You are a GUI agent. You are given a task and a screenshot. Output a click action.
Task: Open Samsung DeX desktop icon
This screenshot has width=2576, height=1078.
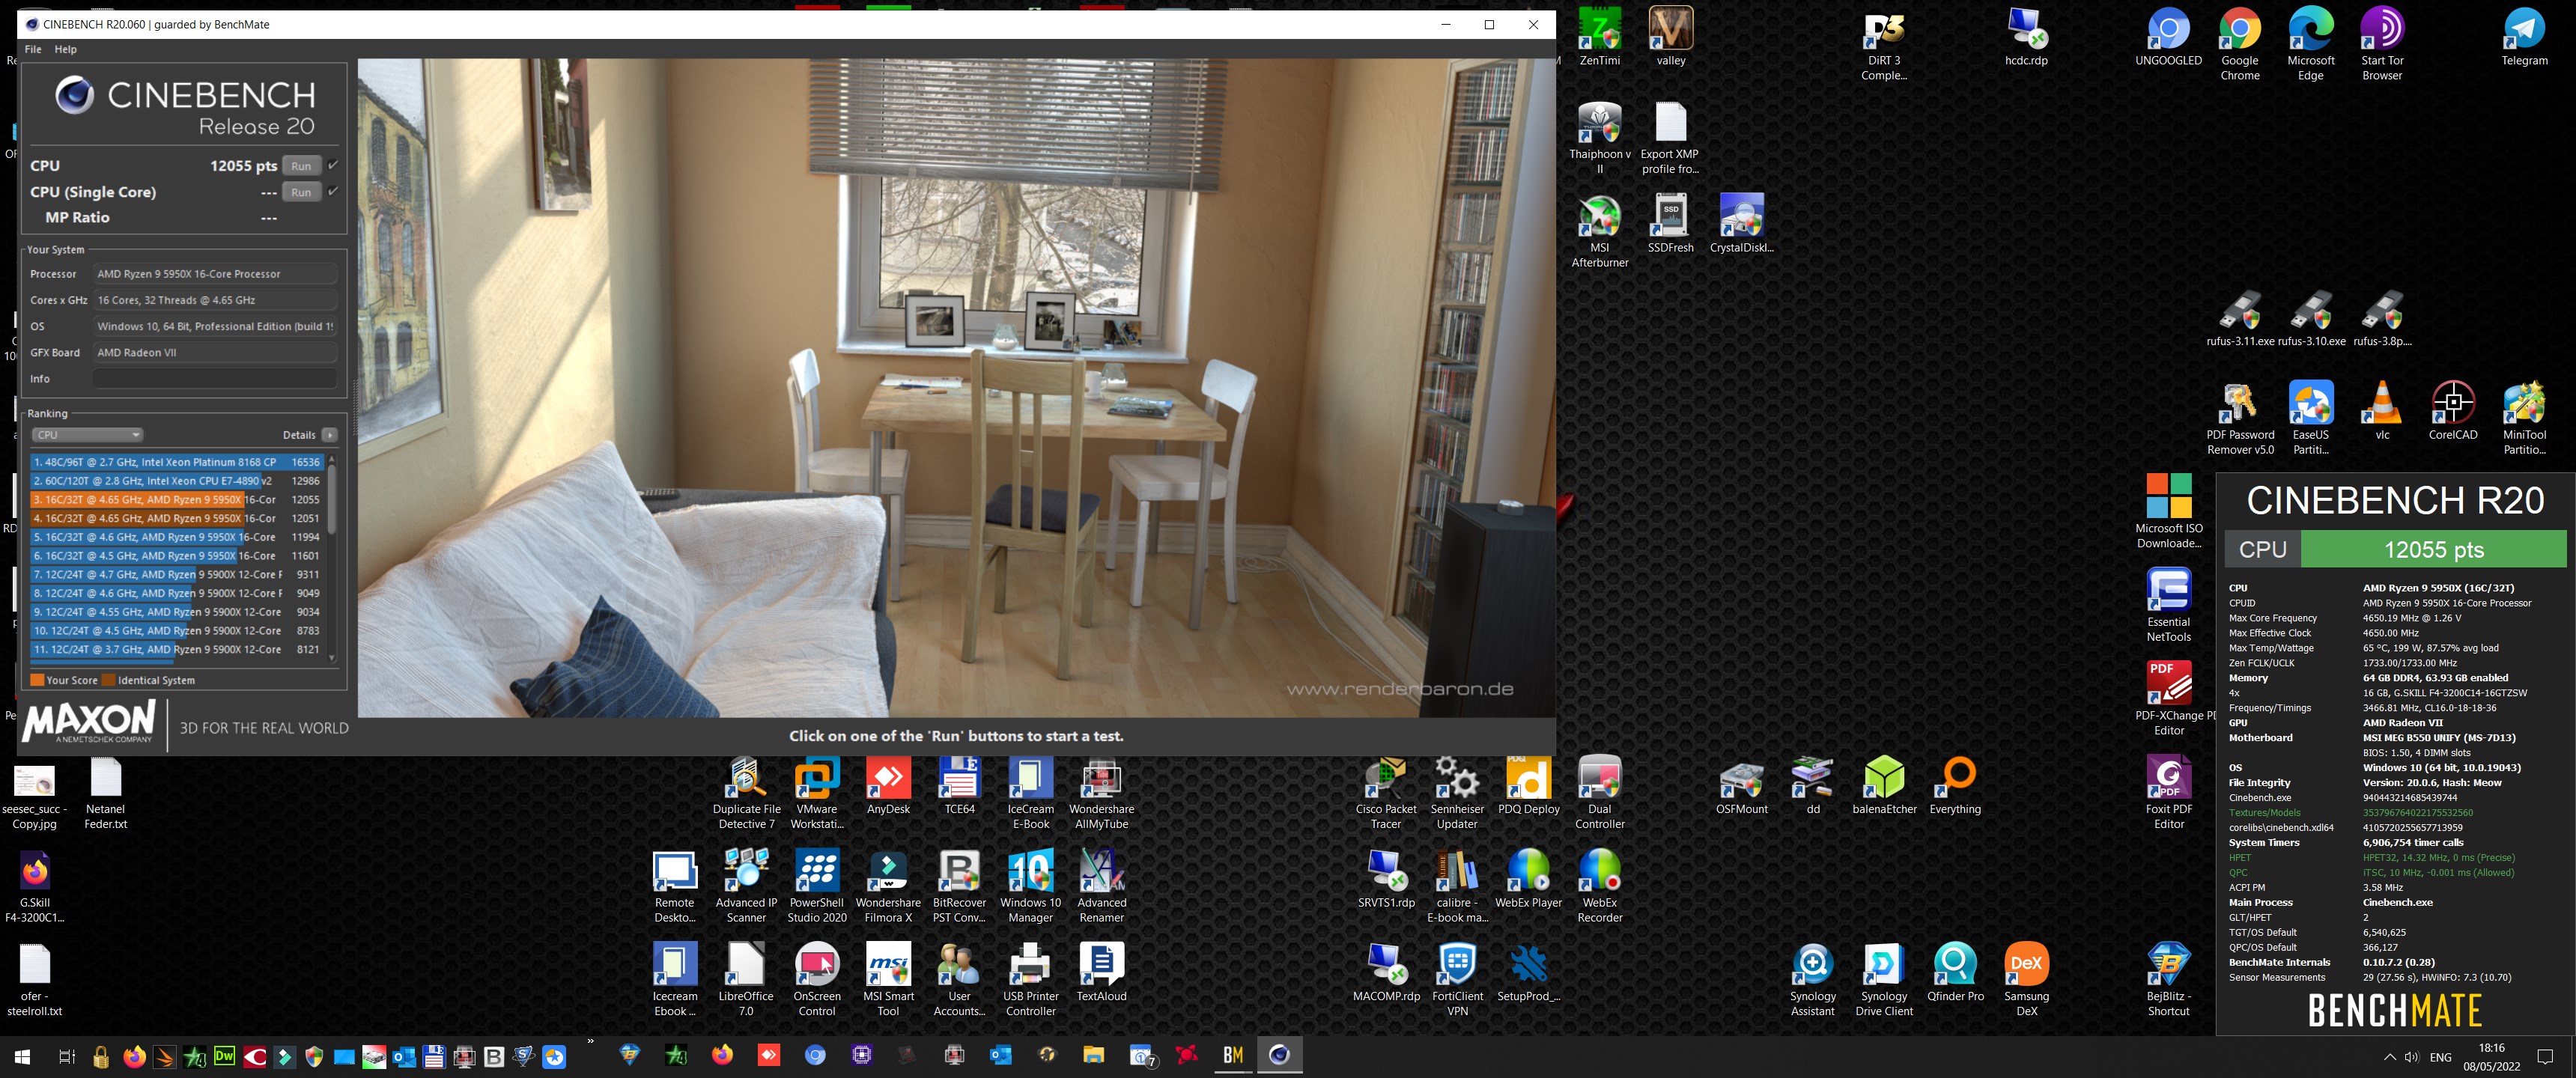point(2026,980)
